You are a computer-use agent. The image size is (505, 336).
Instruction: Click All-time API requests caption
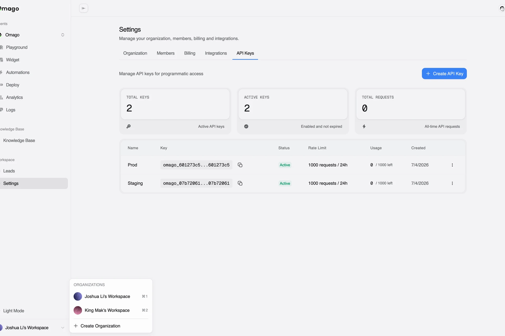[442, 126]
